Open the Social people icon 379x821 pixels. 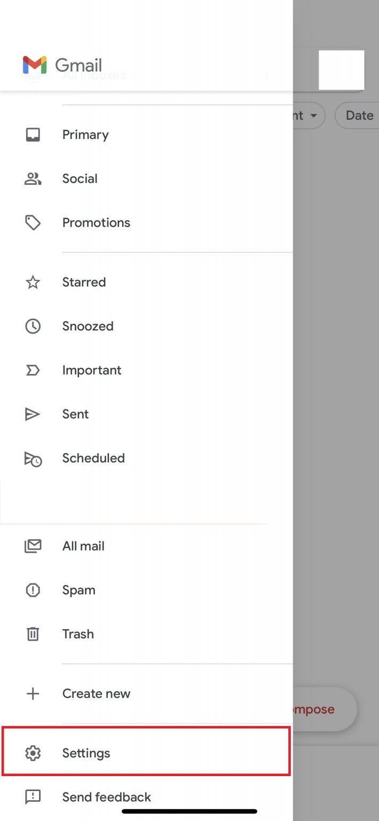(33, 179)
